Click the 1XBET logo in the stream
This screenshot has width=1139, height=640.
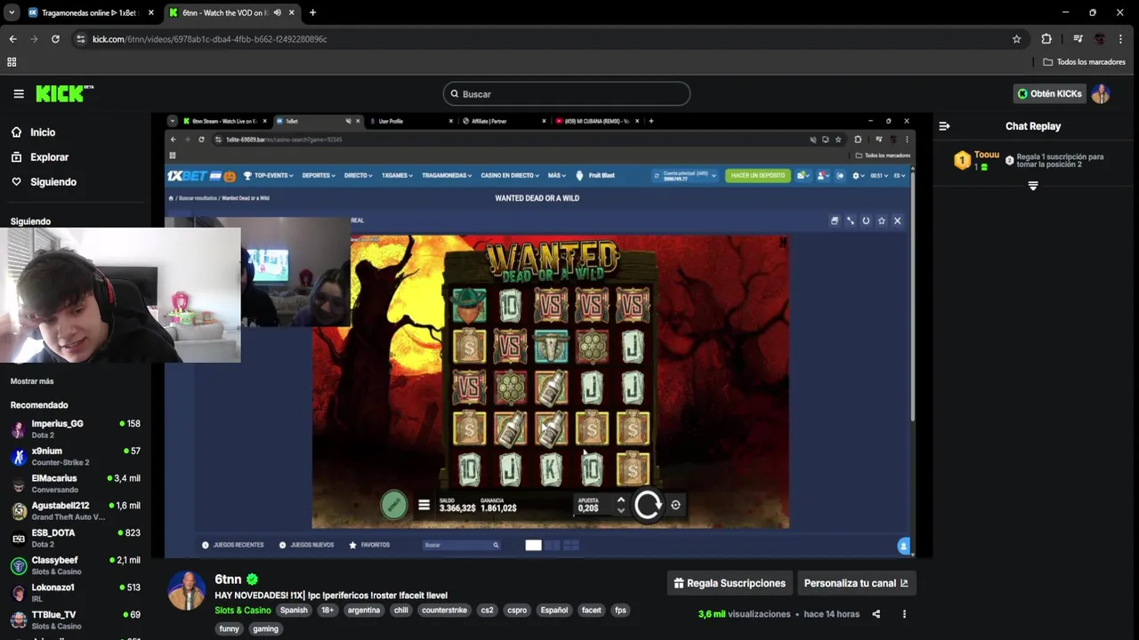coord(188,176)
